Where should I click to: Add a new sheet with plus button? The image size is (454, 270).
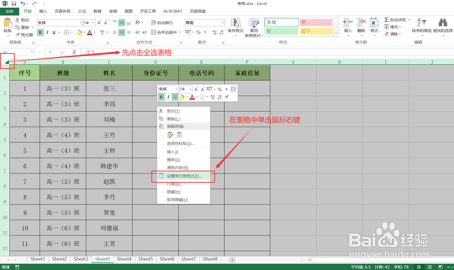tap(232, 260)
